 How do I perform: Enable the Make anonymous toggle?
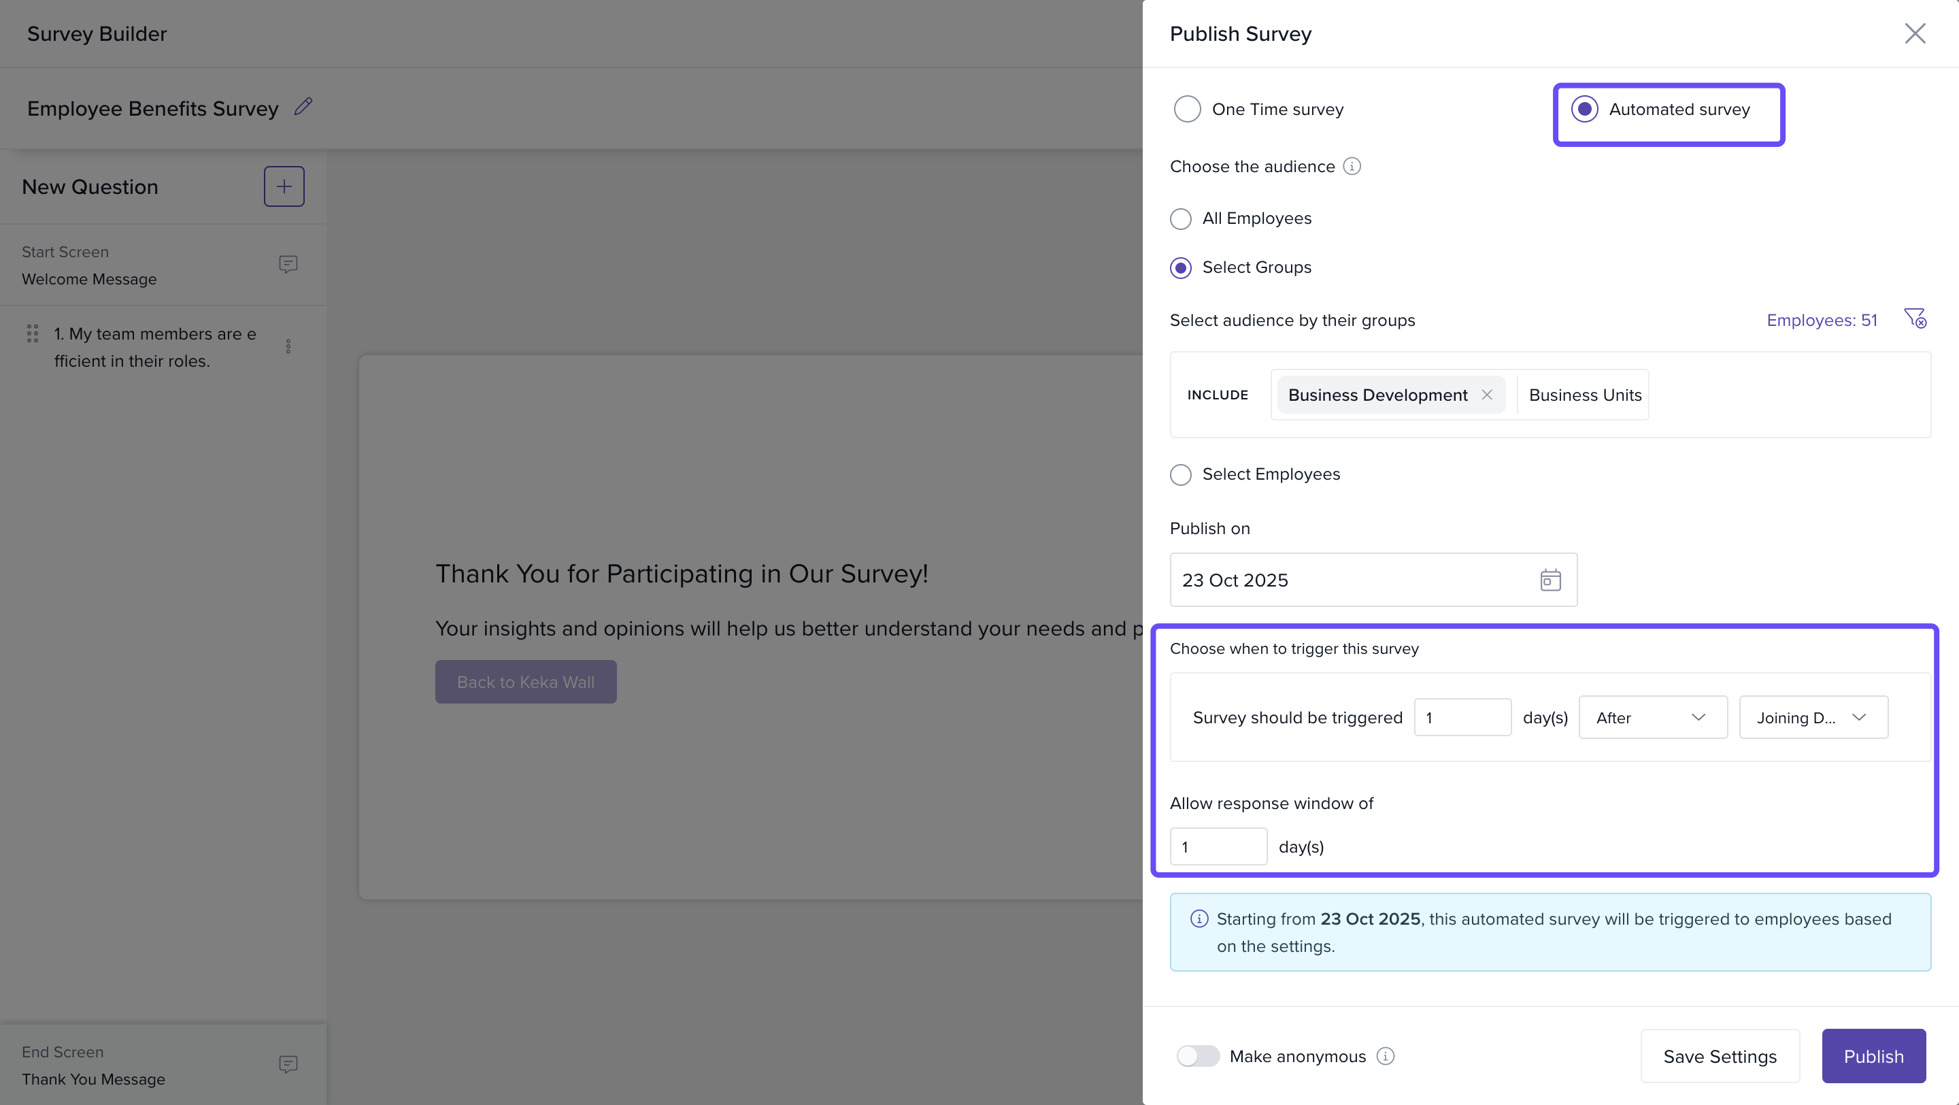coord(1198,1056)
